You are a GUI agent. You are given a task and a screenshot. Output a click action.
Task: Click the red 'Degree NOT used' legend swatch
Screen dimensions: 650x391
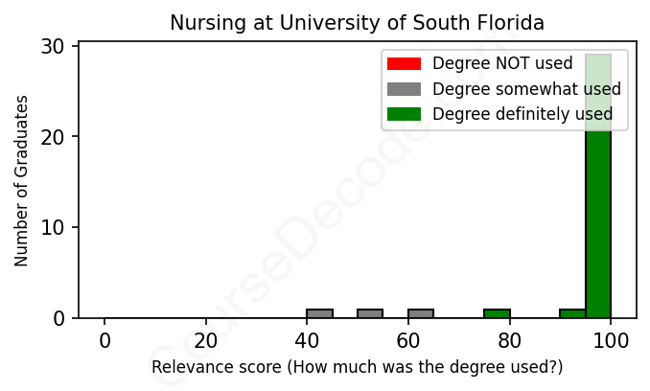(x=404, y=64)
